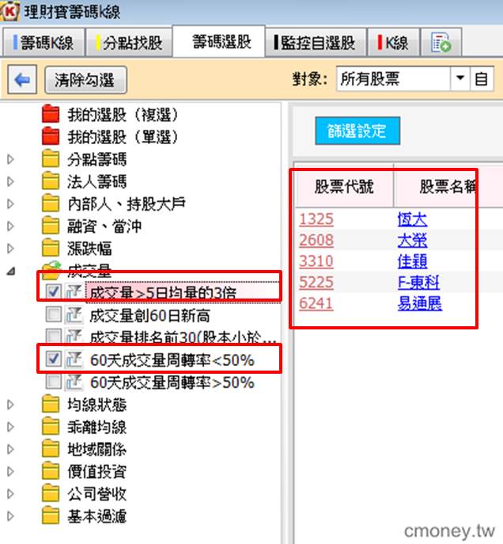503x544 pixels.
Task: Click filter icon beside 60天成交量周轉率>50%
Action: (x=74, y=382)
